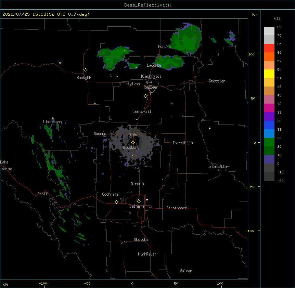
Task: Click the Vulcan label
Action: tap(186, 271)
